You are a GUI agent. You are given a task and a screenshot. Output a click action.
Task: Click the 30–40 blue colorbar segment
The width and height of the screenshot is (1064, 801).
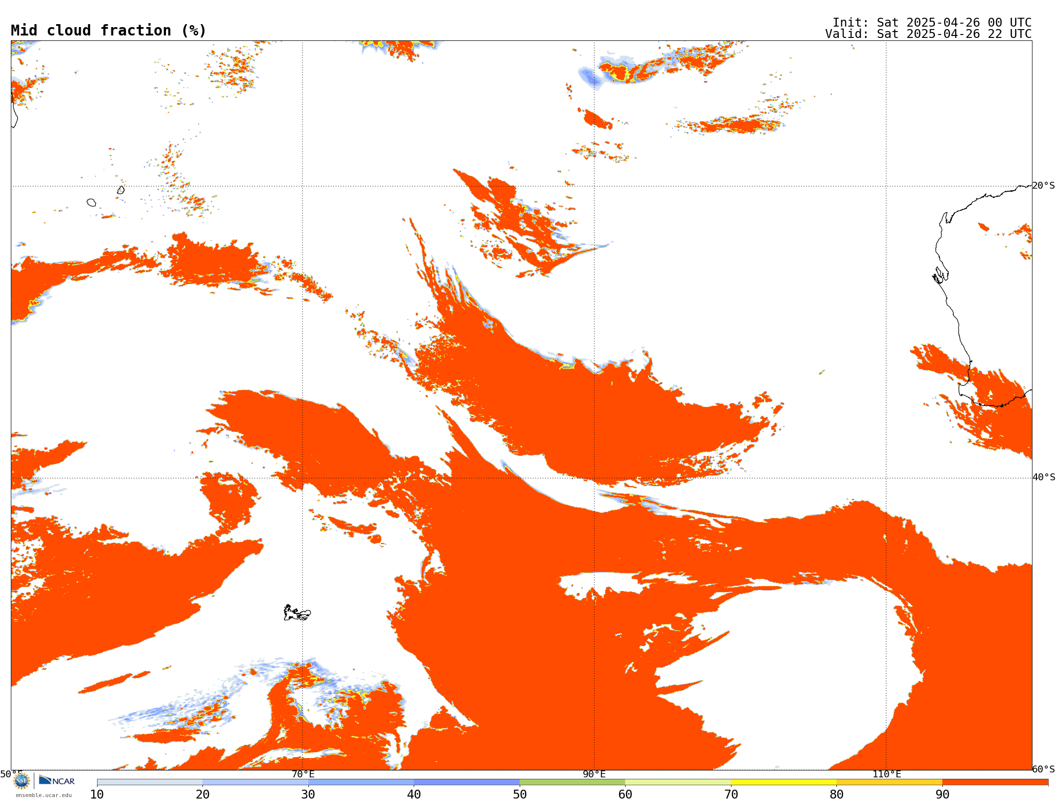coord(361,782)
